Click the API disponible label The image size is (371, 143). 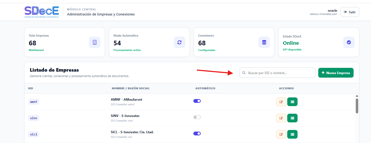click(292, 50)
